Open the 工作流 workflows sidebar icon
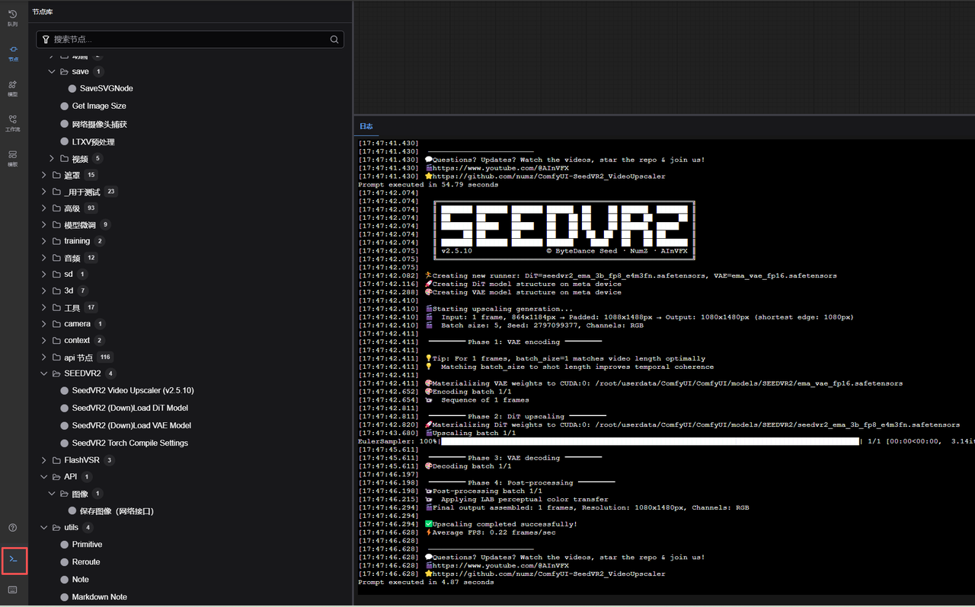The height and width of the screenshot is (607, 975). [13, 123]
